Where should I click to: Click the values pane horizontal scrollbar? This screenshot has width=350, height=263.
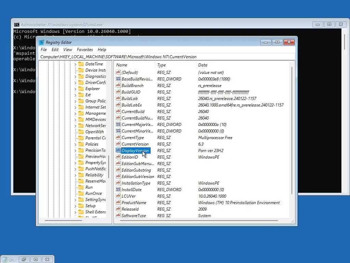(x=199, y=221)
